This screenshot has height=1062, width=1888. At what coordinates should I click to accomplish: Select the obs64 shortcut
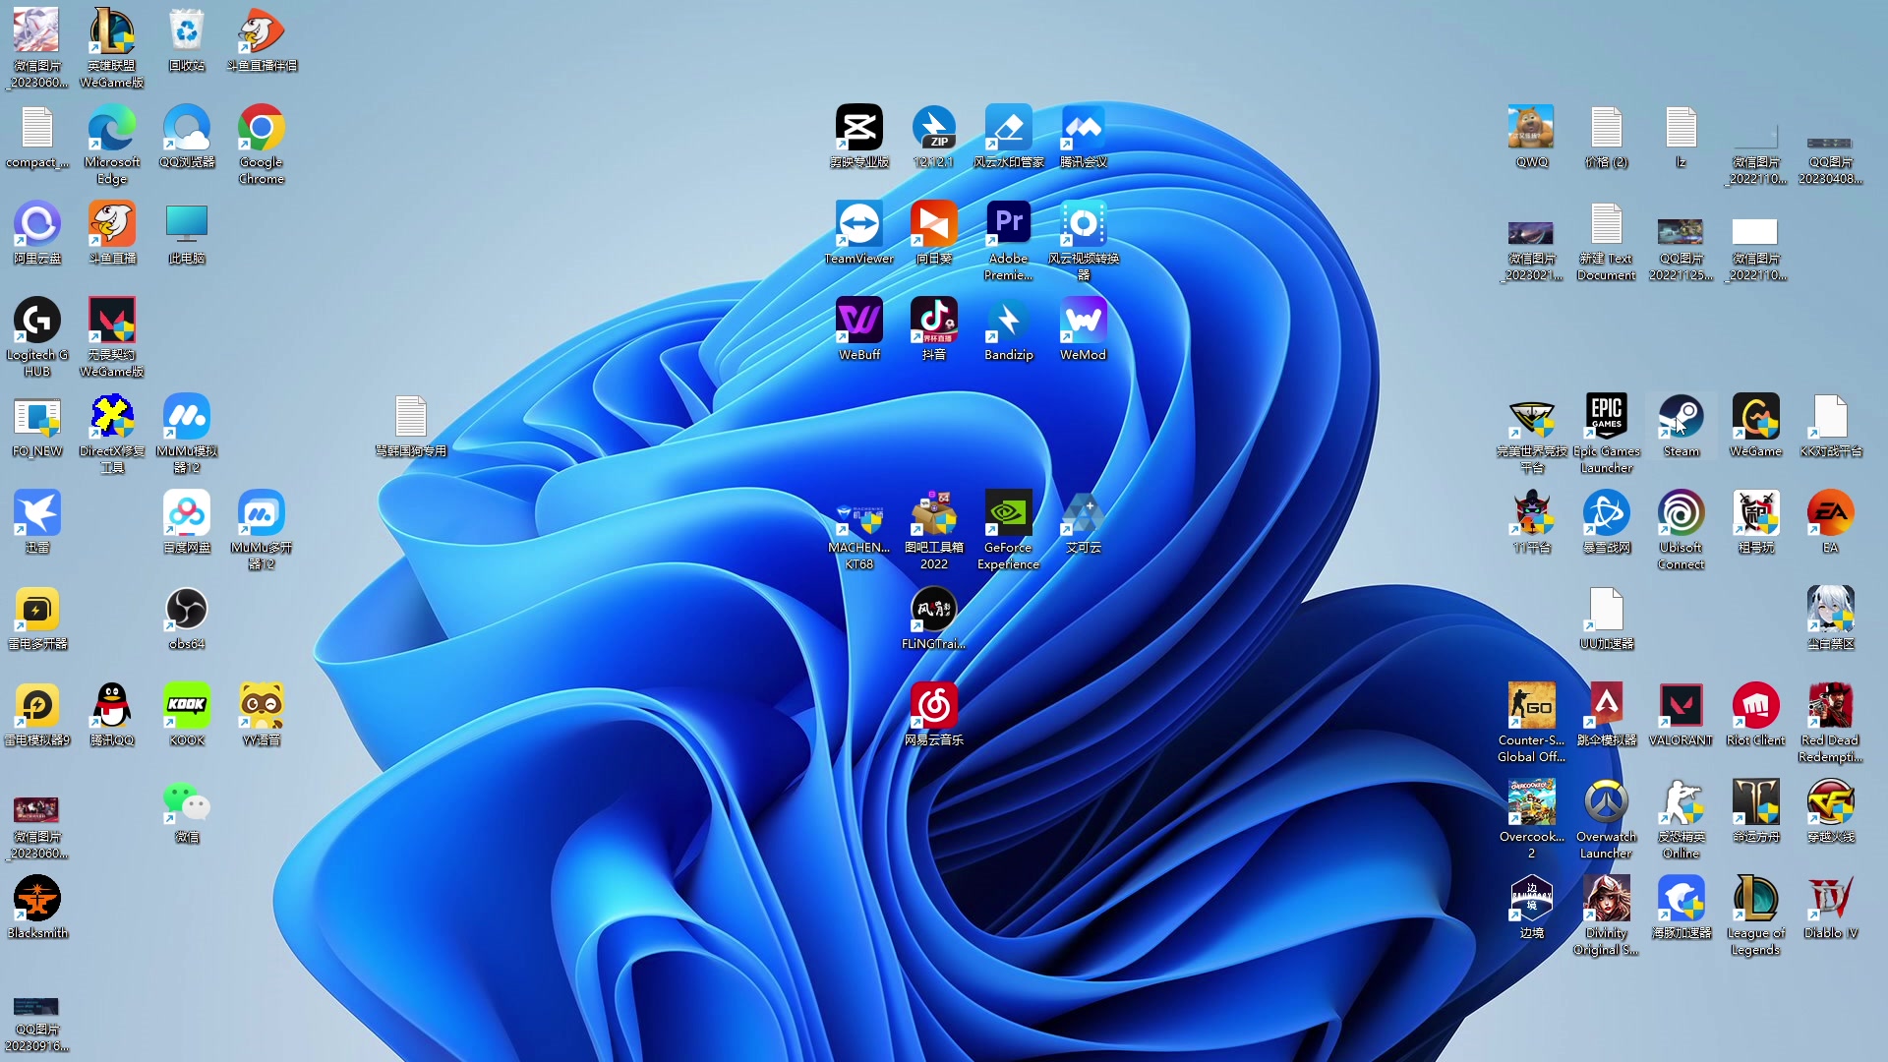(186, 610)
